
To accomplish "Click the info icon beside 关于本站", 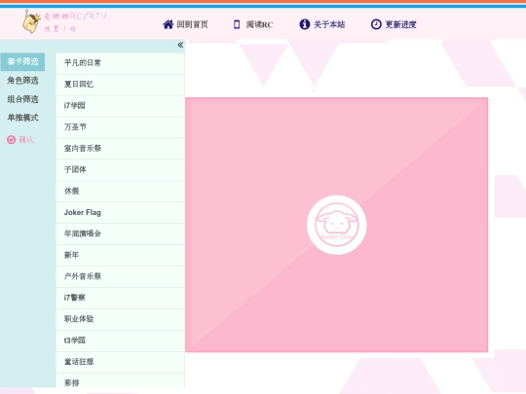I will 304,24.
